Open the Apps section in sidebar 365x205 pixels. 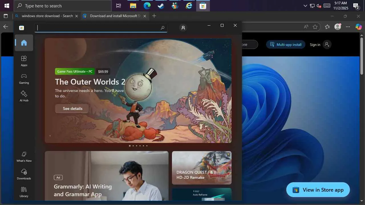[24, 61]
